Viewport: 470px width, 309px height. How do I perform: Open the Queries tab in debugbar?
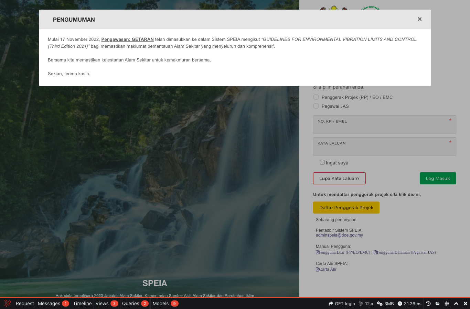135,304
